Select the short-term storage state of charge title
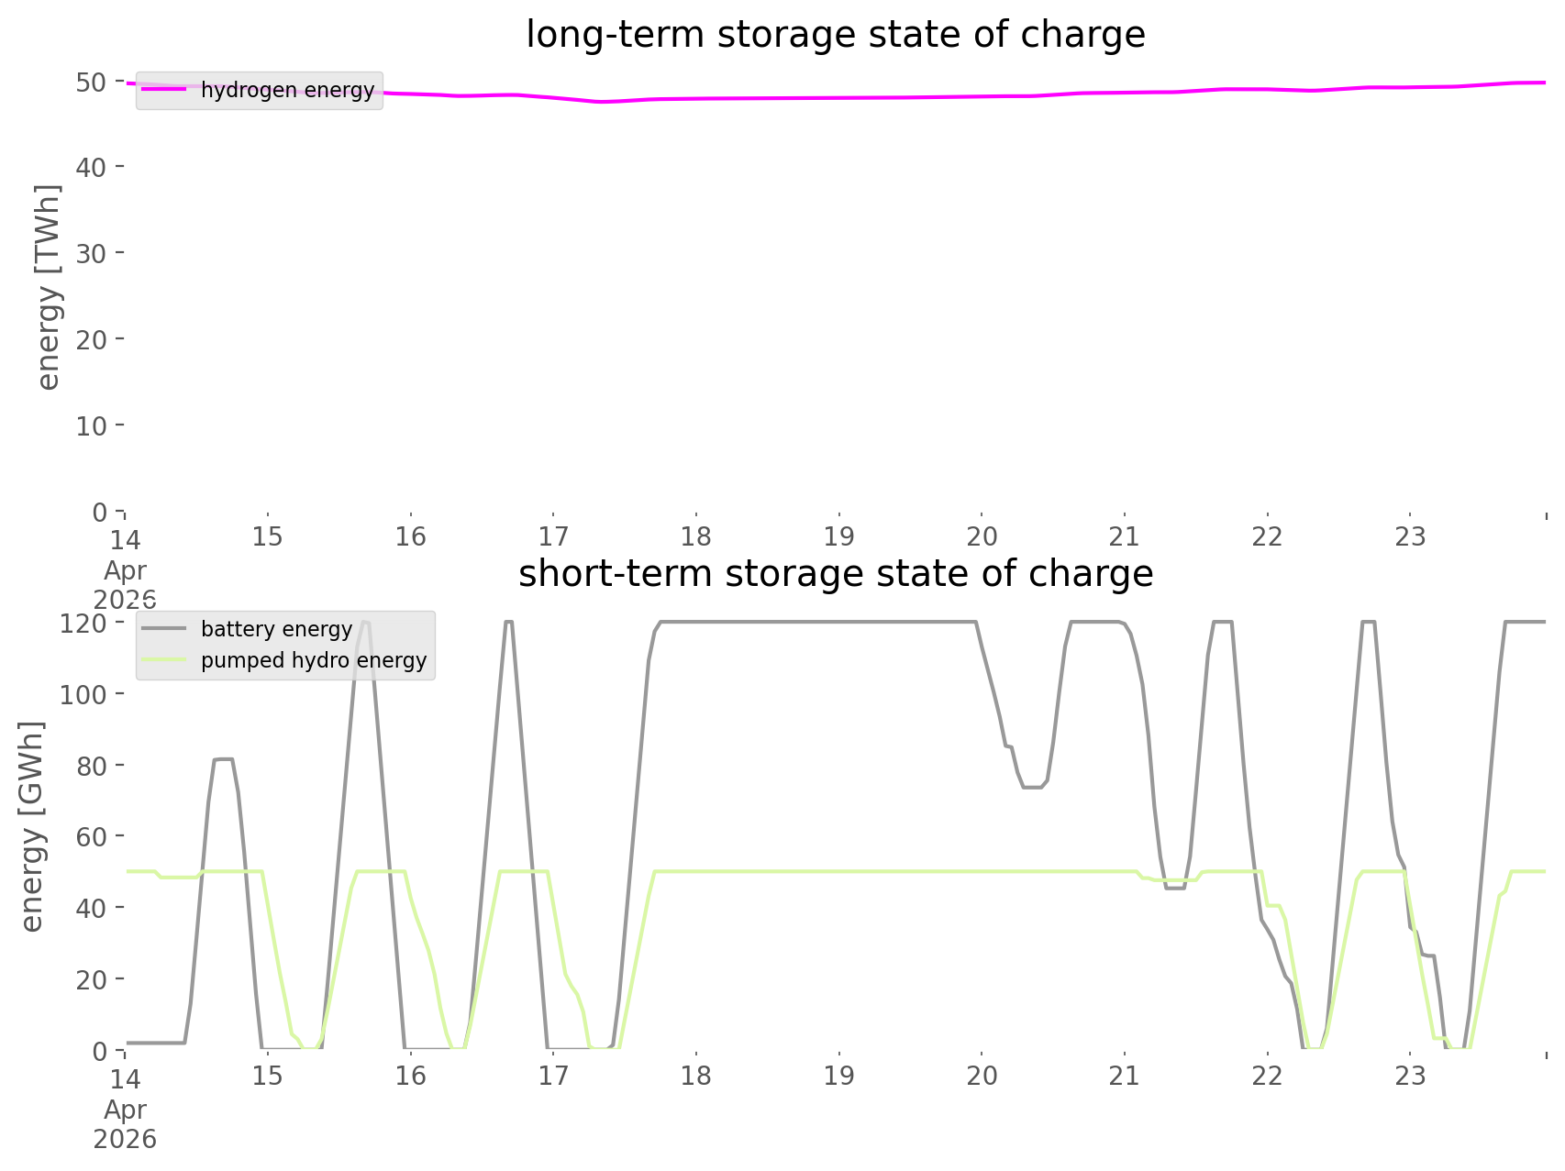1565x1171 pixels. 836,574
